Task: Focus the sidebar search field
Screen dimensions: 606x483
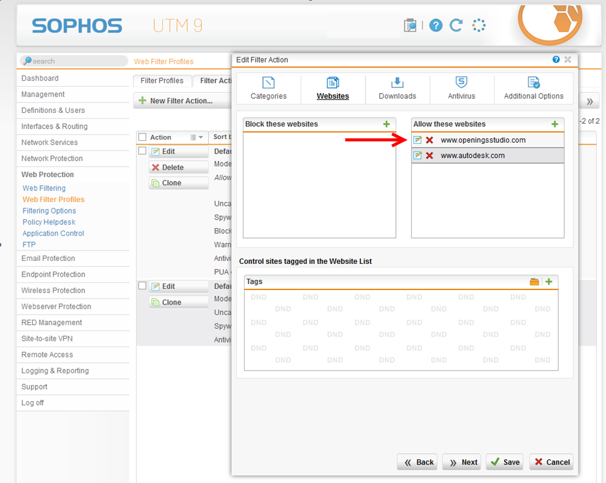Action: tap(73, 61)
